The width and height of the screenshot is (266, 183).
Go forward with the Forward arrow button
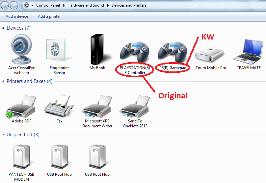tap(14, 5)
